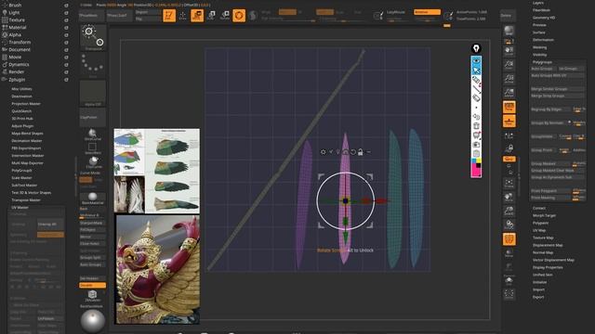Click the sphere render button on right shelf
This screenshot has width=595, height=334.
point(509,31)
